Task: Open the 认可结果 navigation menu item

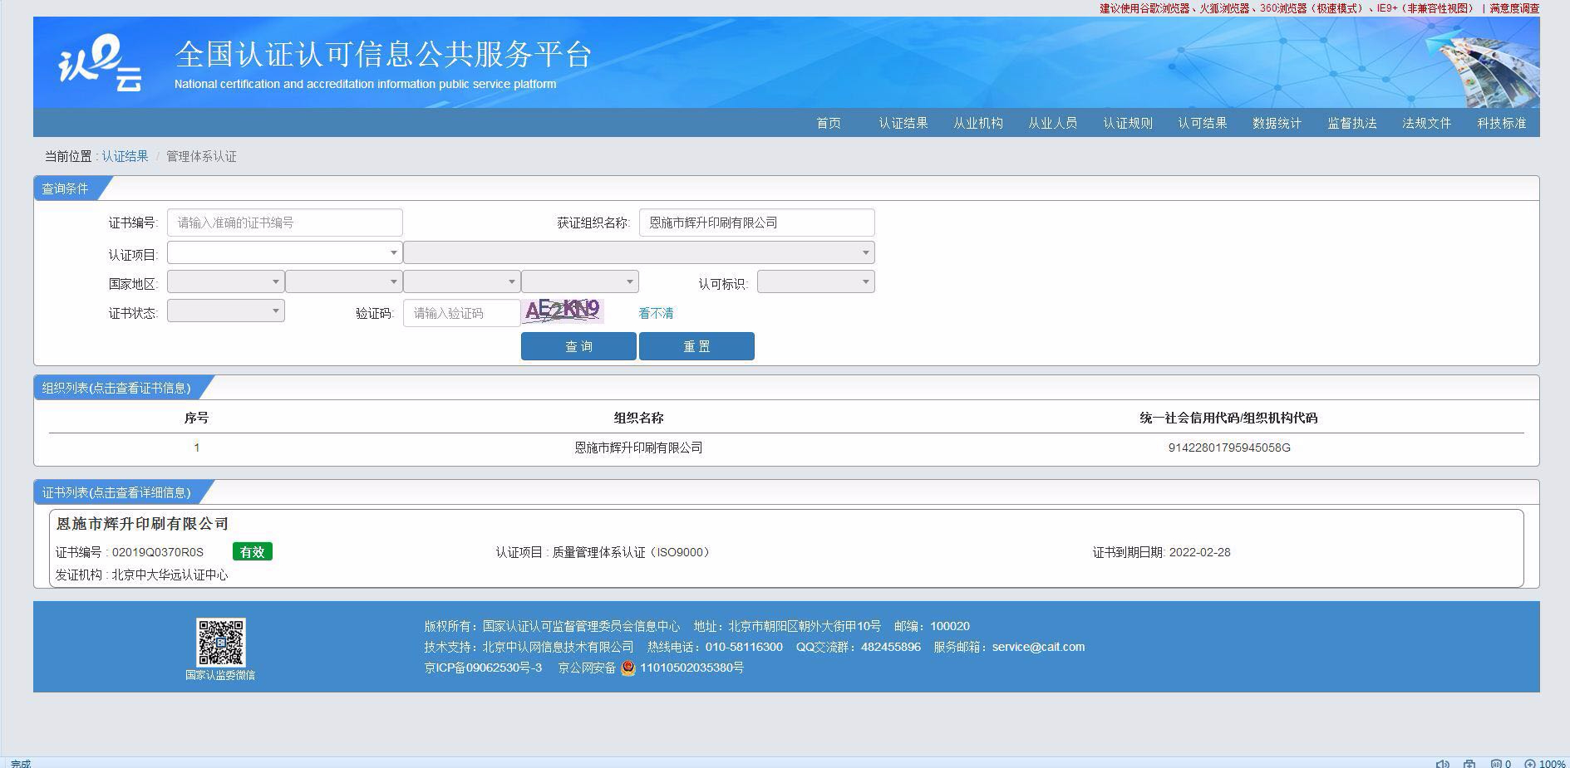Action: pos(1202,123)
